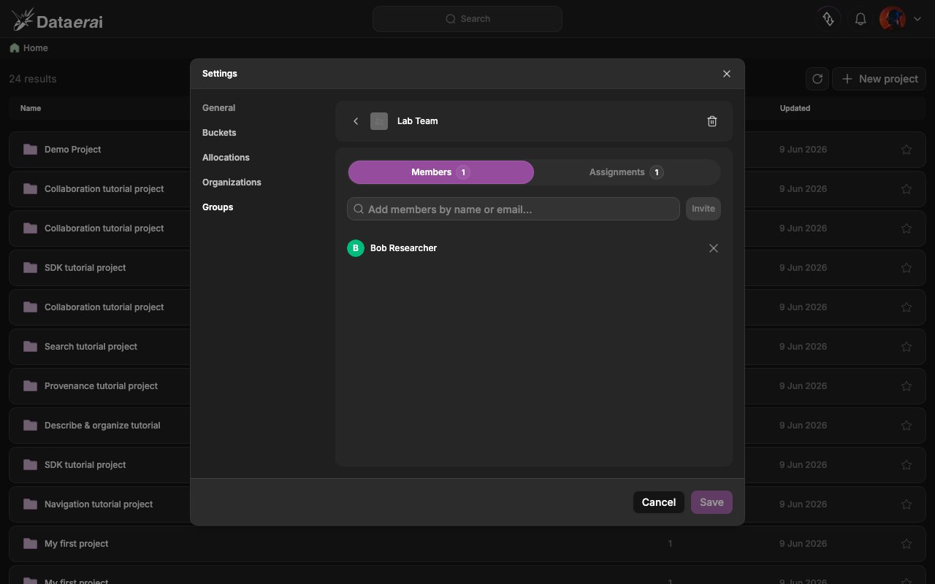Open Allocations settings section
935x584 pixels.
coord(226,158)
